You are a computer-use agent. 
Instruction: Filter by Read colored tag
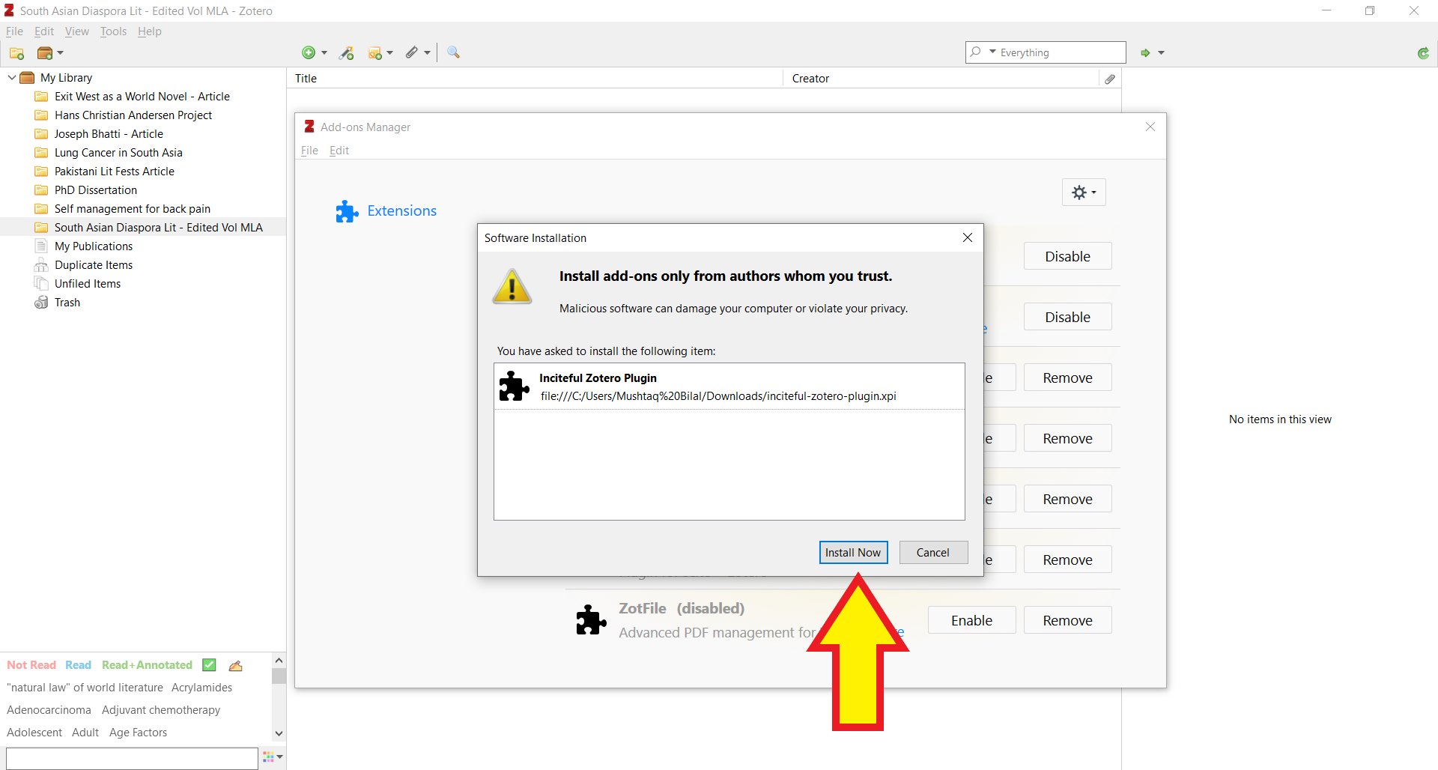(x=78, y=665)
